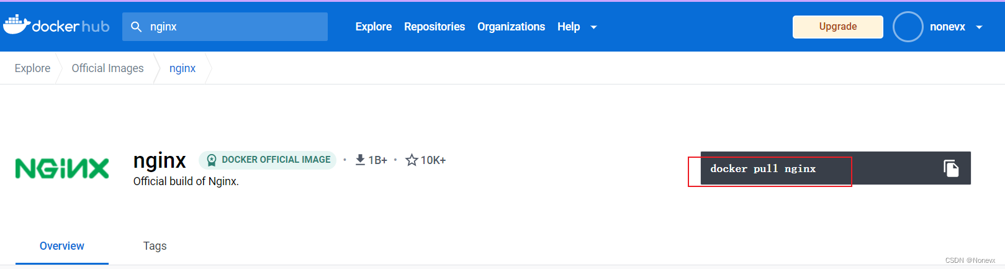This screenshot has height=269, width=1005.
Task: Open the Explore nav item
Action: click(x=374, y=27)
